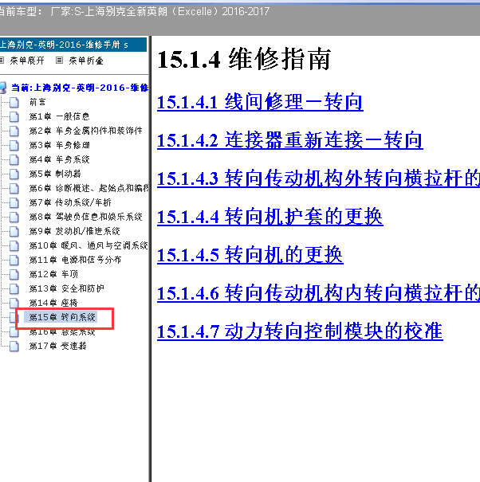Screen dimensions: 480x482
Task: Open chapter 第2章 车身金属构件和装饰件
Action: 85,131
